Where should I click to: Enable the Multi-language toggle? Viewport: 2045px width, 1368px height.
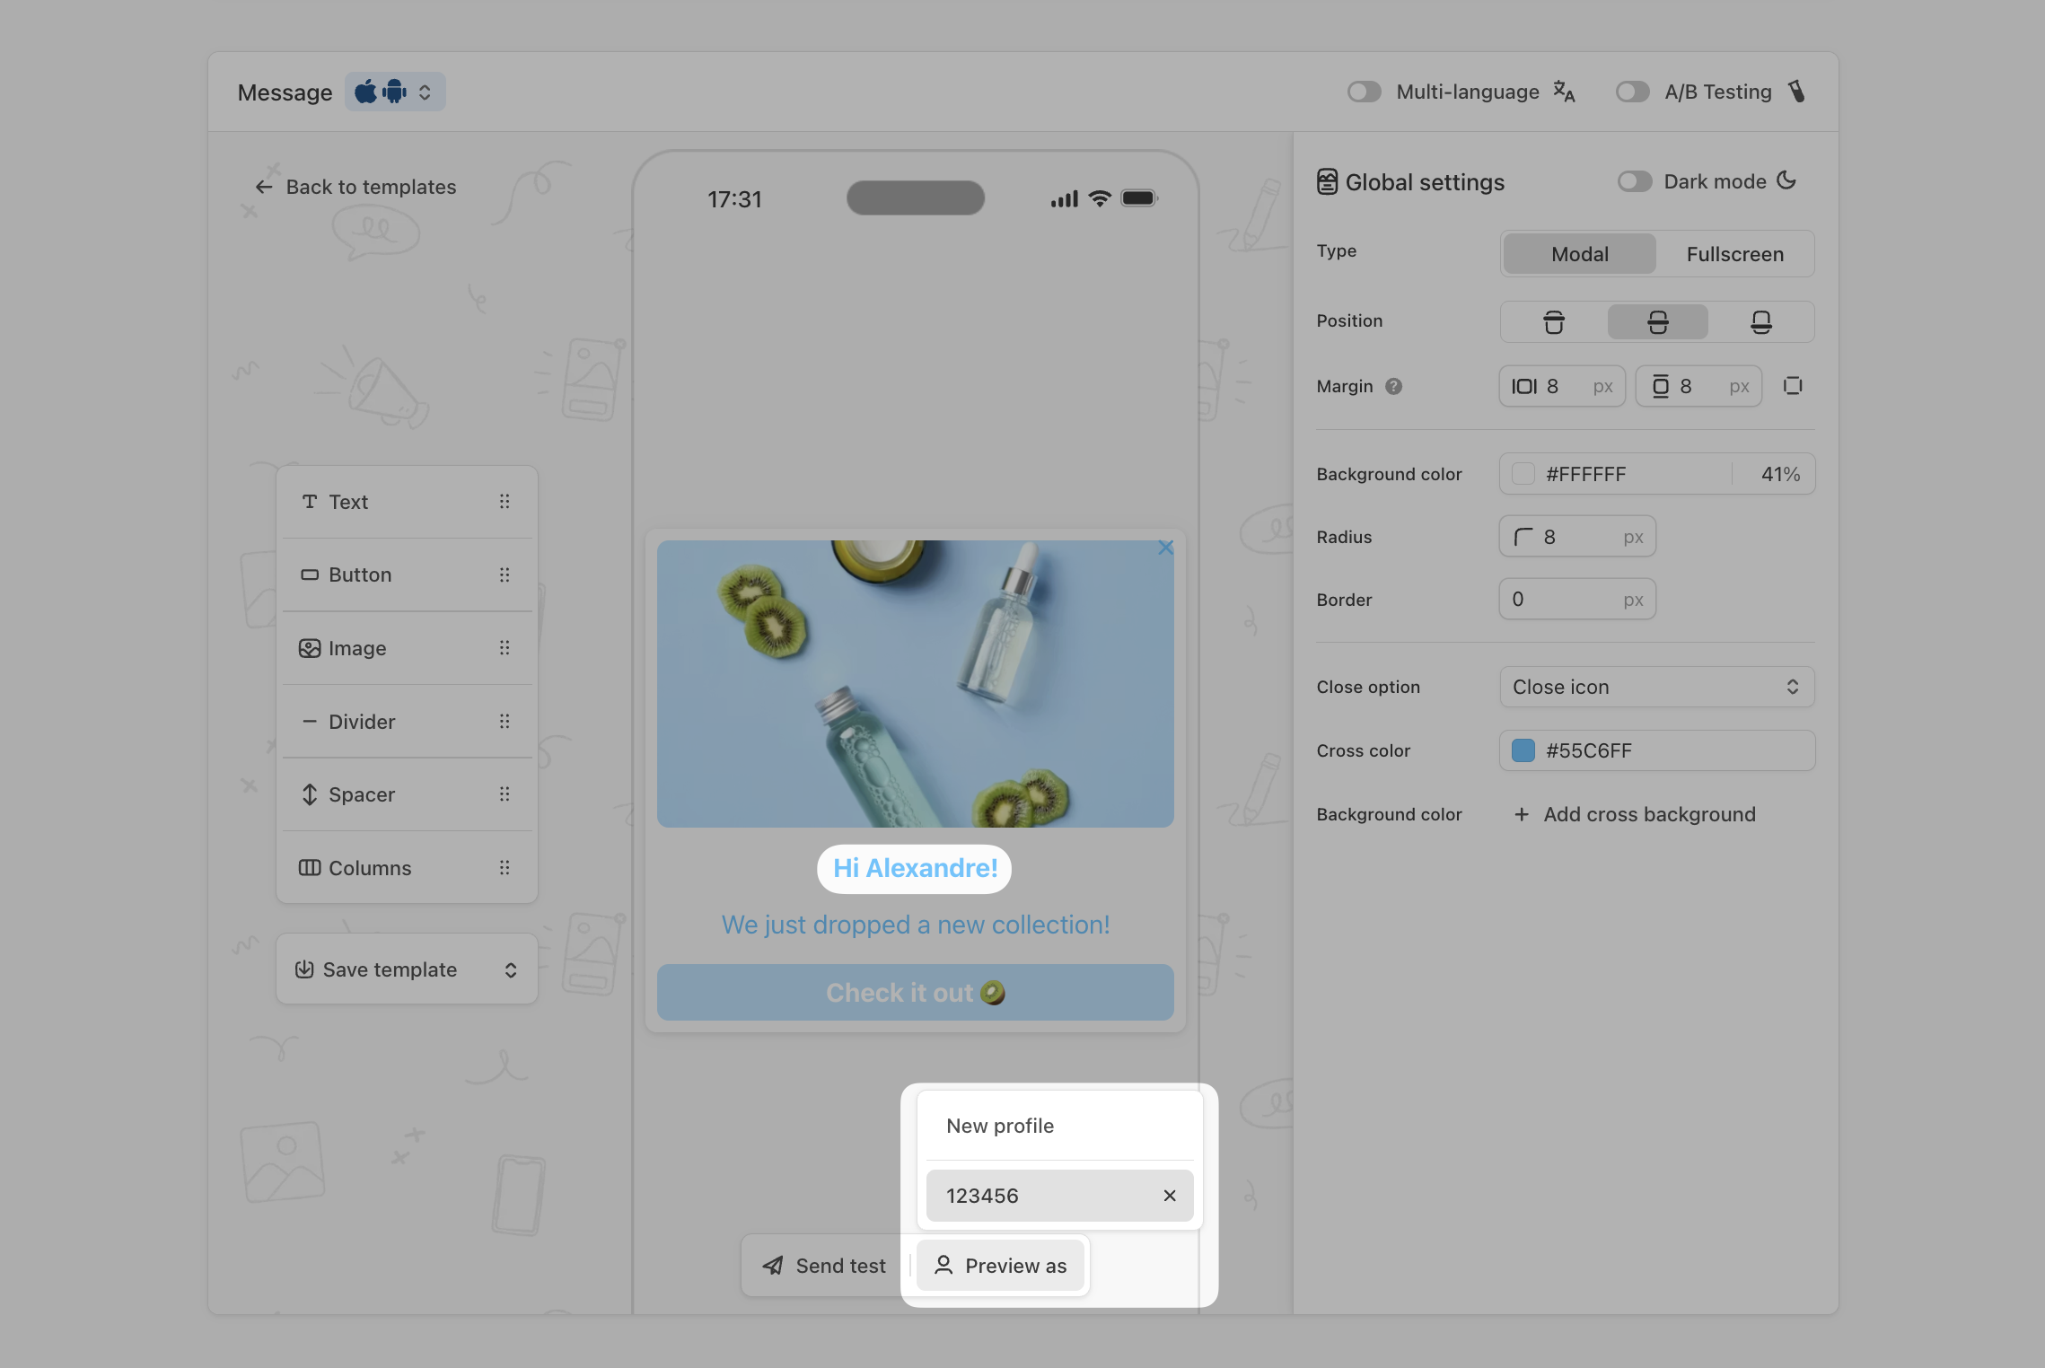click(x=1364, y=92)
